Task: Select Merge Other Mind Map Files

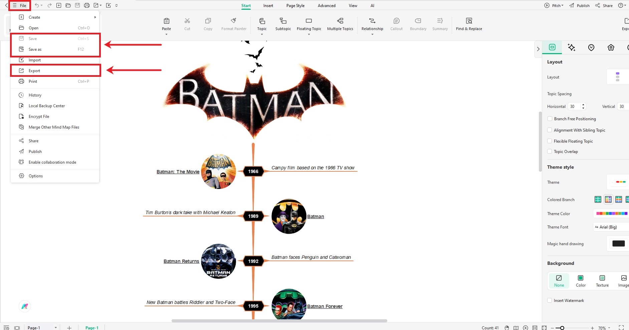Action: pos(55,127)
